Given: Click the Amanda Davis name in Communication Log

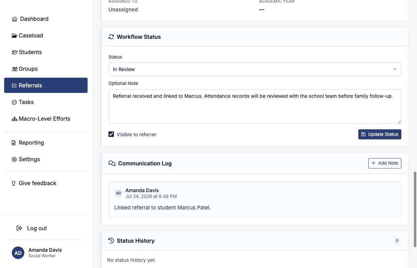Looking at the screenshot, I should pos(142,190).
